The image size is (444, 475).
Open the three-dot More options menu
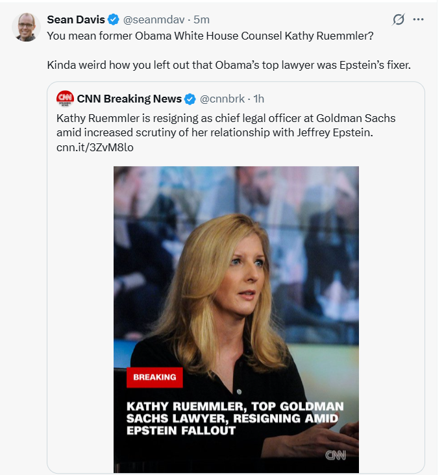419,19
